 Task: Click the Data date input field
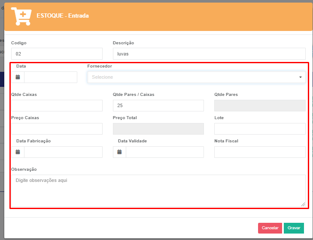pos(51,77)
